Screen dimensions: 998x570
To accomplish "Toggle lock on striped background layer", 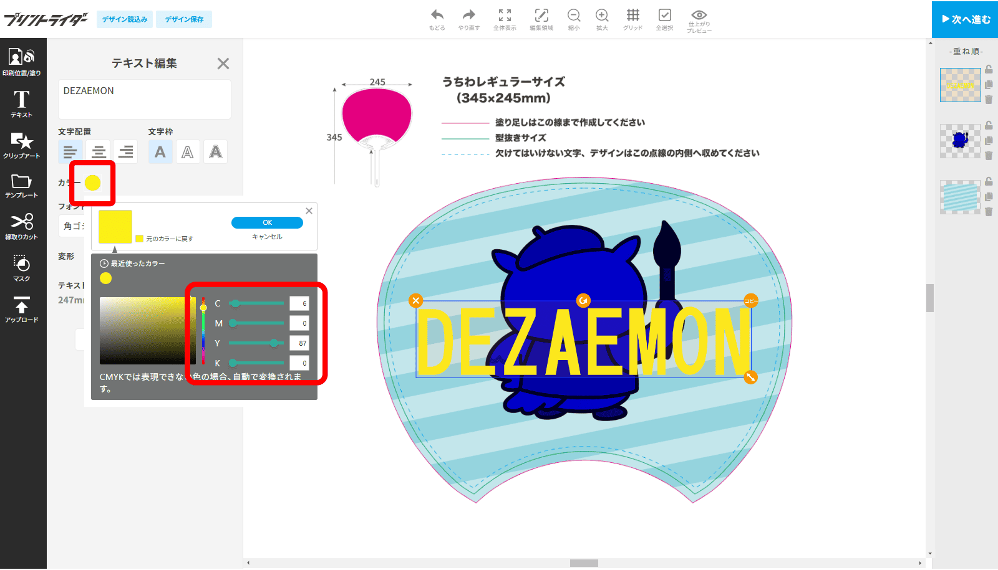I will tap(989, 181).
